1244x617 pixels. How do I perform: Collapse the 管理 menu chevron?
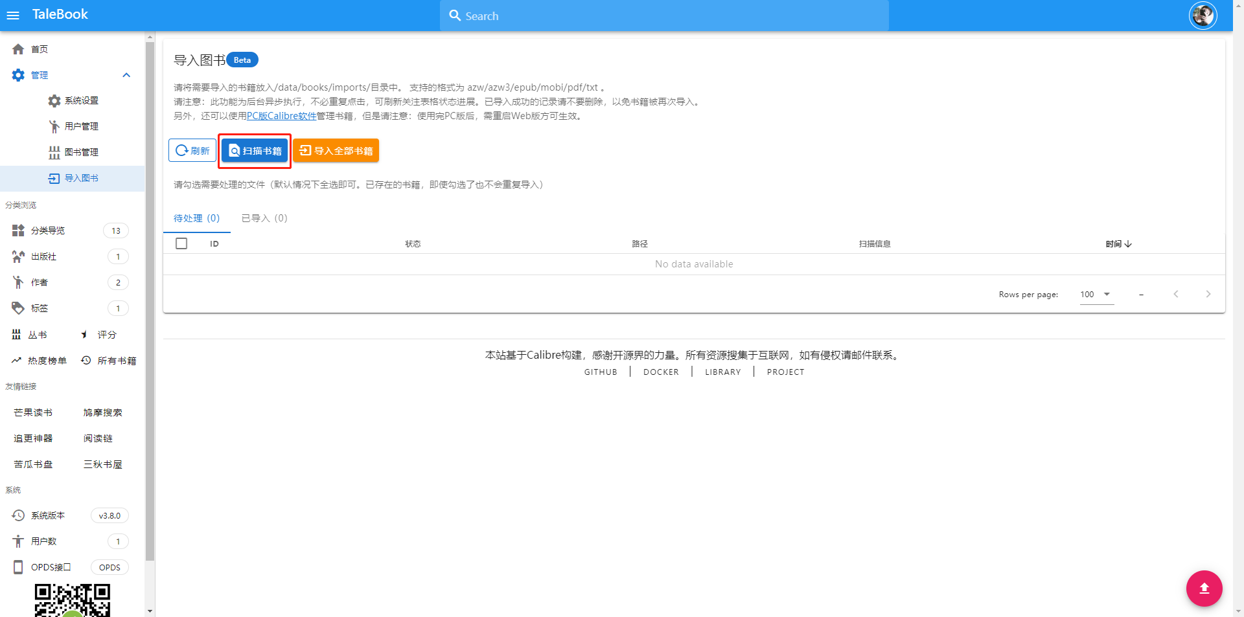tap(126, 75)
